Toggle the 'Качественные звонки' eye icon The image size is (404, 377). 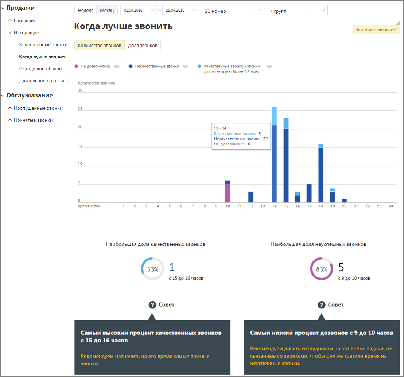(x=269, y=66)
